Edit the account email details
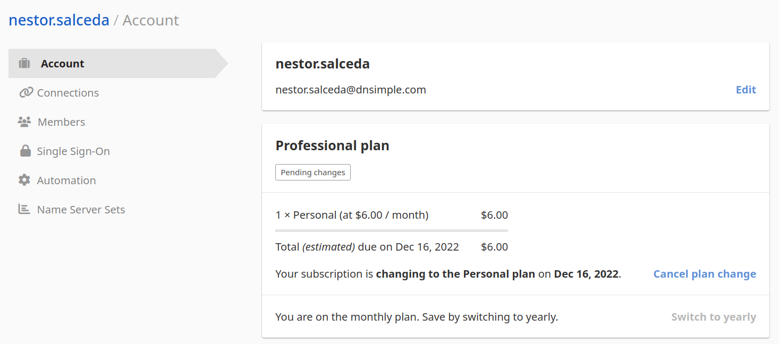This screenshot has width=779, height=344. coord(746,90)
